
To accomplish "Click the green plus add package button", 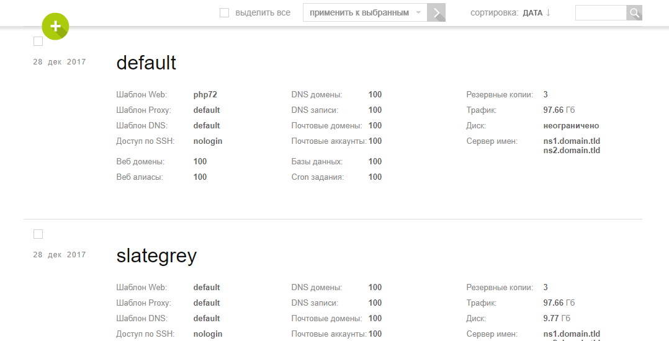I will (55, 27).
